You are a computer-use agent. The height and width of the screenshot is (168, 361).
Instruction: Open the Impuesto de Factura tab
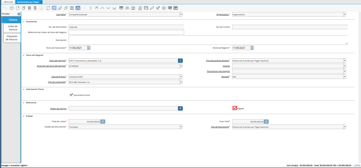tap(12, 38)
